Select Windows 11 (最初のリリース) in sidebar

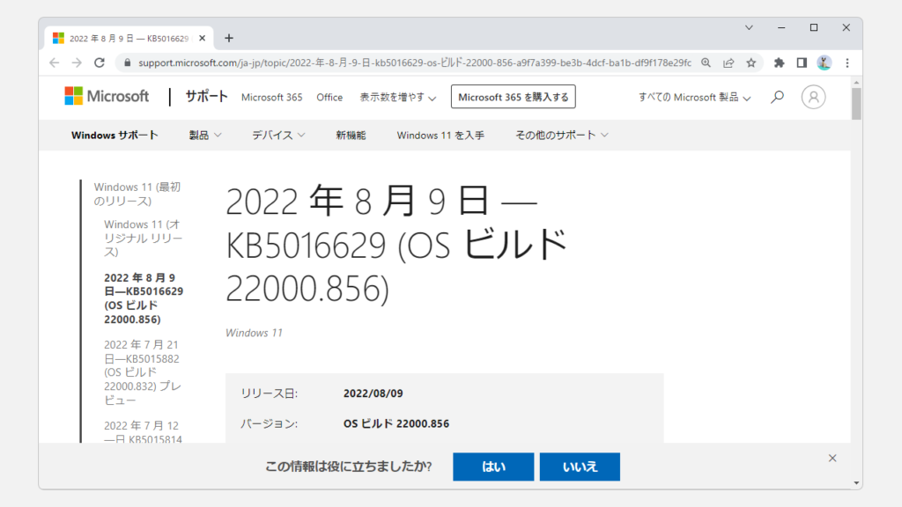point(137,194)
